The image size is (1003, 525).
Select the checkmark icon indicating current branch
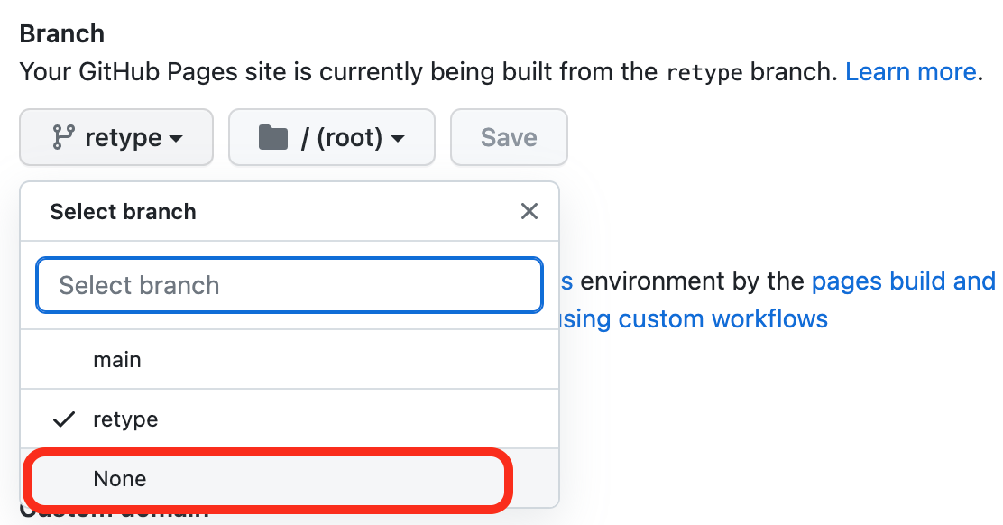[x=64, y=419]
